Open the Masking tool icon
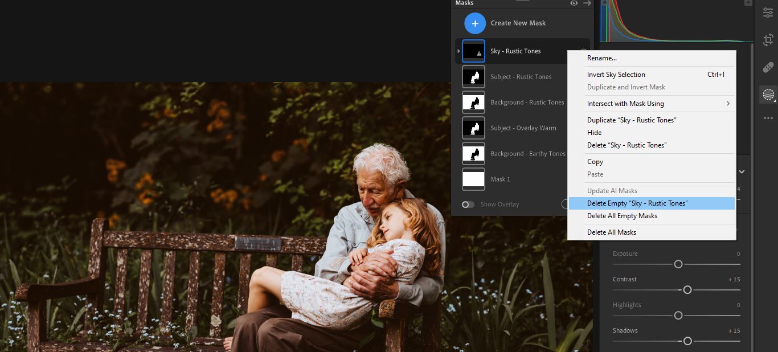This screenshot has width=778, height=352. [768, 95]
